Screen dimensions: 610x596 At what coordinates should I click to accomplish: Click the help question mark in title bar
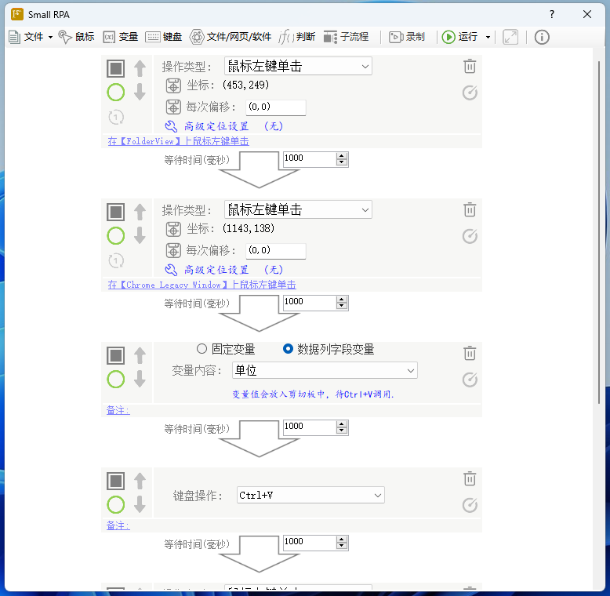552,14
